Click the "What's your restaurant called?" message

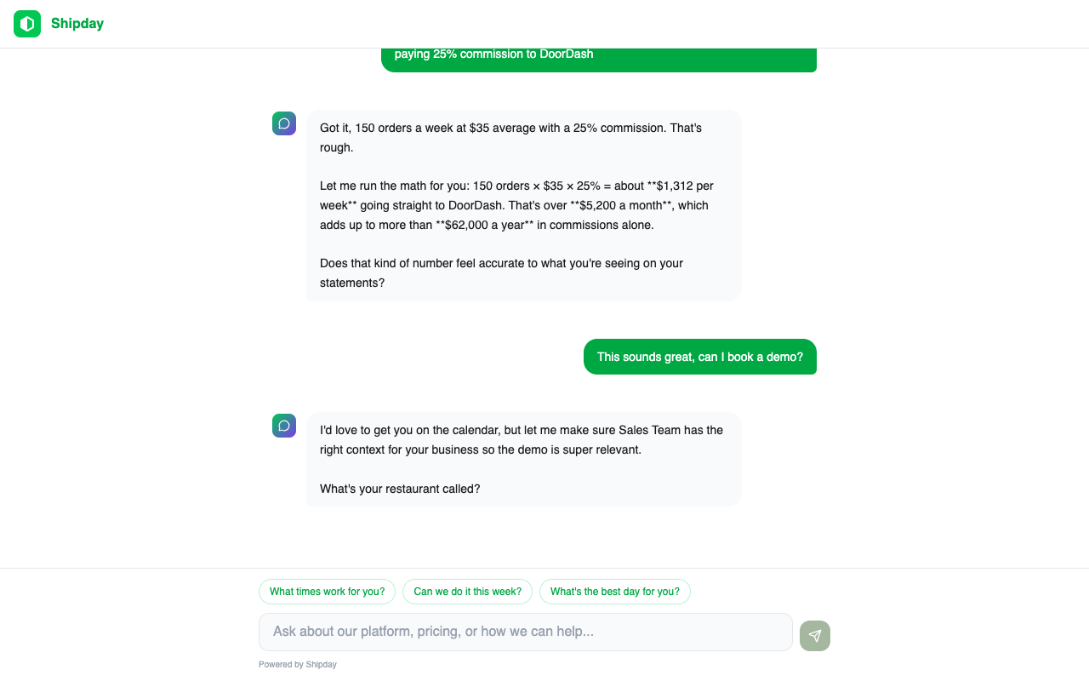[400, 489]
